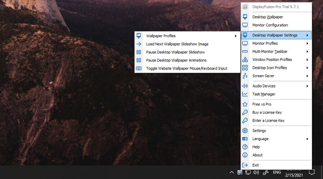Expand the Audio Devices submenu arrow
The image size is (323, 179).
click(307, 86)
